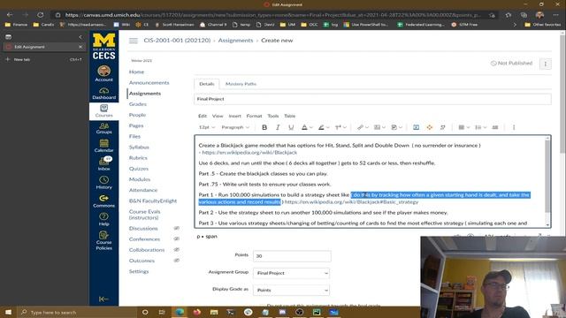Click the Points input field
Image resolution: width=566 pixels, height=318 pixels.
coord(292,256)
